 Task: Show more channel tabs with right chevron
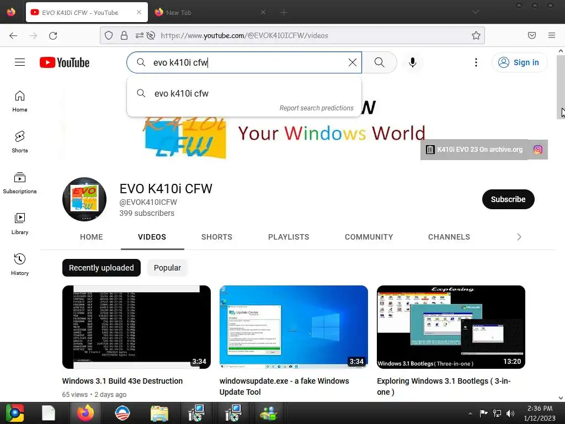519,237
